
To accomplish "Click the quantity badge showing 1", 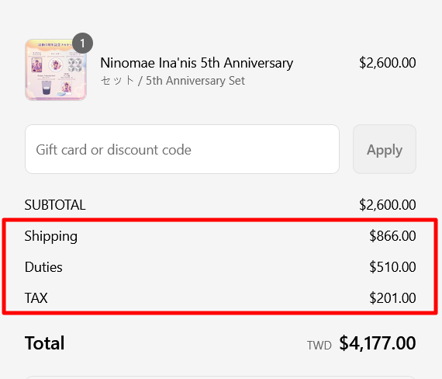I will pyautogui.click(x=82, y=43).
